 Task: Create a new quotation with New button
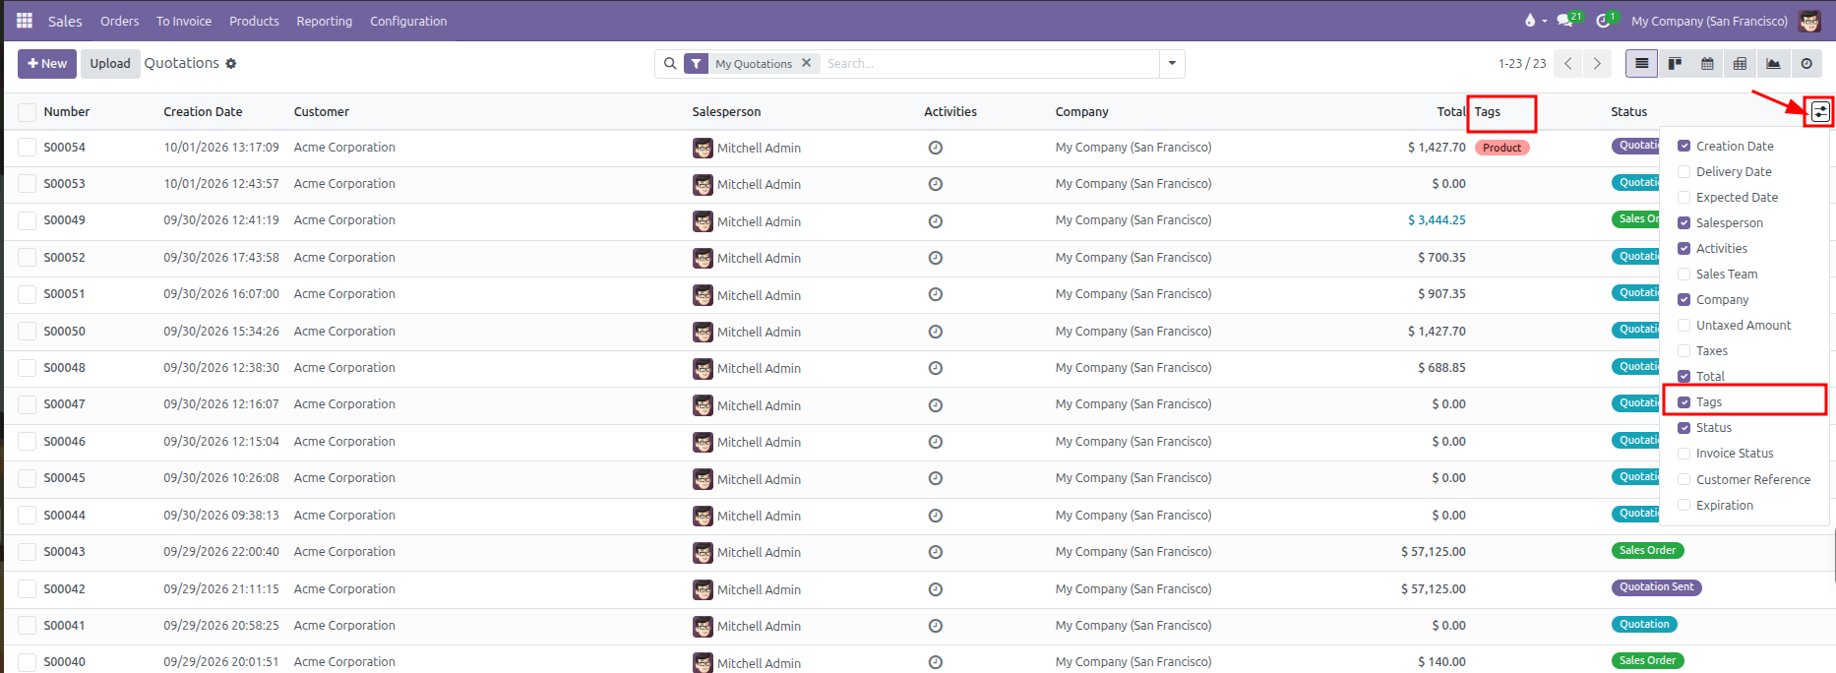47,64
